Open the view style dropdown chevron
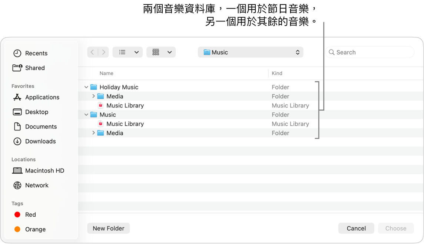424x244 pixels. pyautogui.click(x=136, y=52)
